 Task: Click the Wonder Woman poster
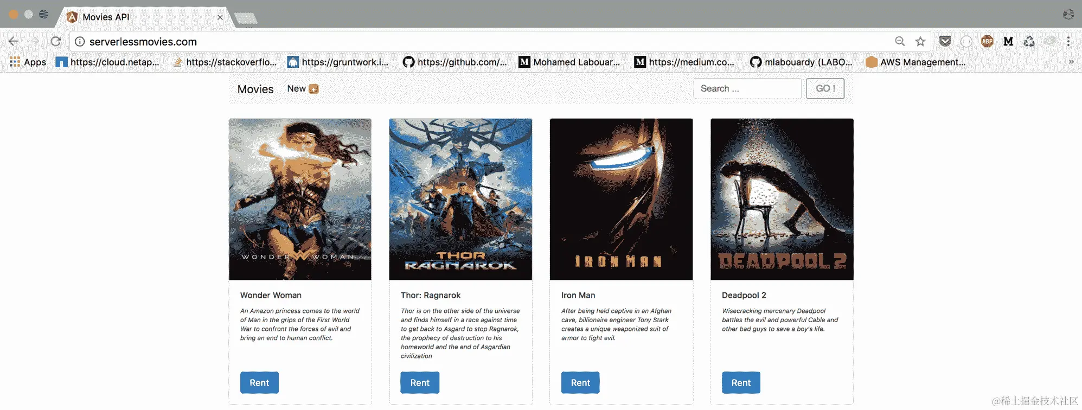(300, 199)
